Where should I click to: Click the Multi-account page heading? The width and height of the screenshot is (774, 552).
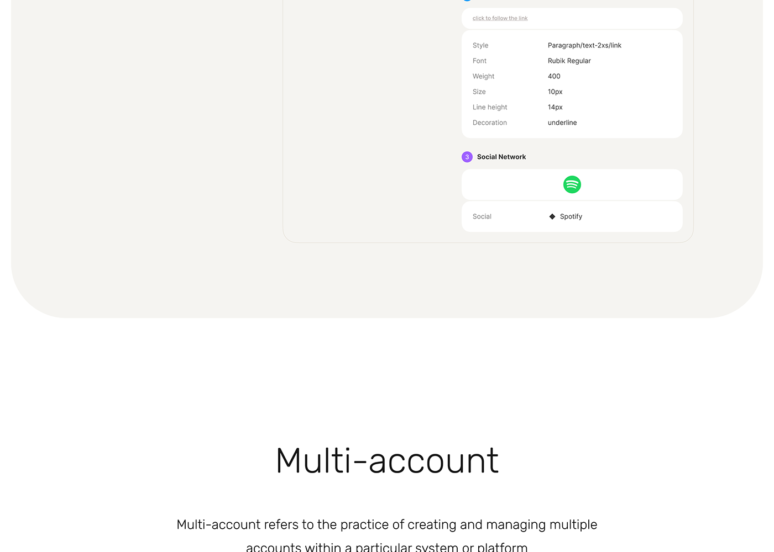coord(387,461)
